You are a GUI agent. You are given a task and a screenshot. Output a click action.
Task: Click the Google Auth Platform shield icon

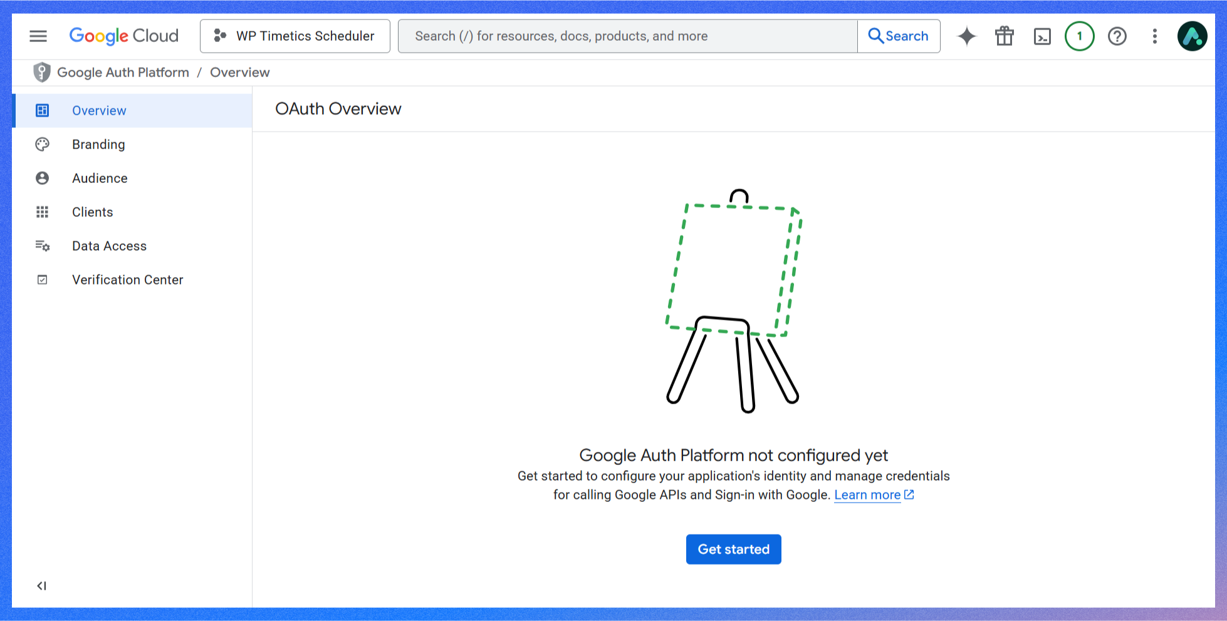(x=42, y=73)
